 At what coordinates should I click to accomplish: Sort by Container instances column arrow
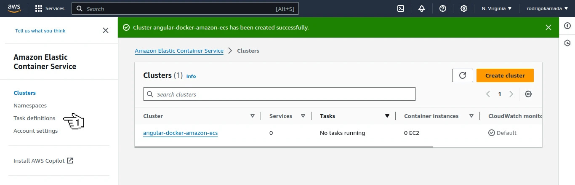(471, 116)
